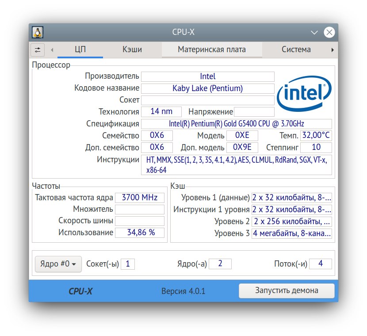Click the Уровень 3 value 4 мегабайты

292,233
